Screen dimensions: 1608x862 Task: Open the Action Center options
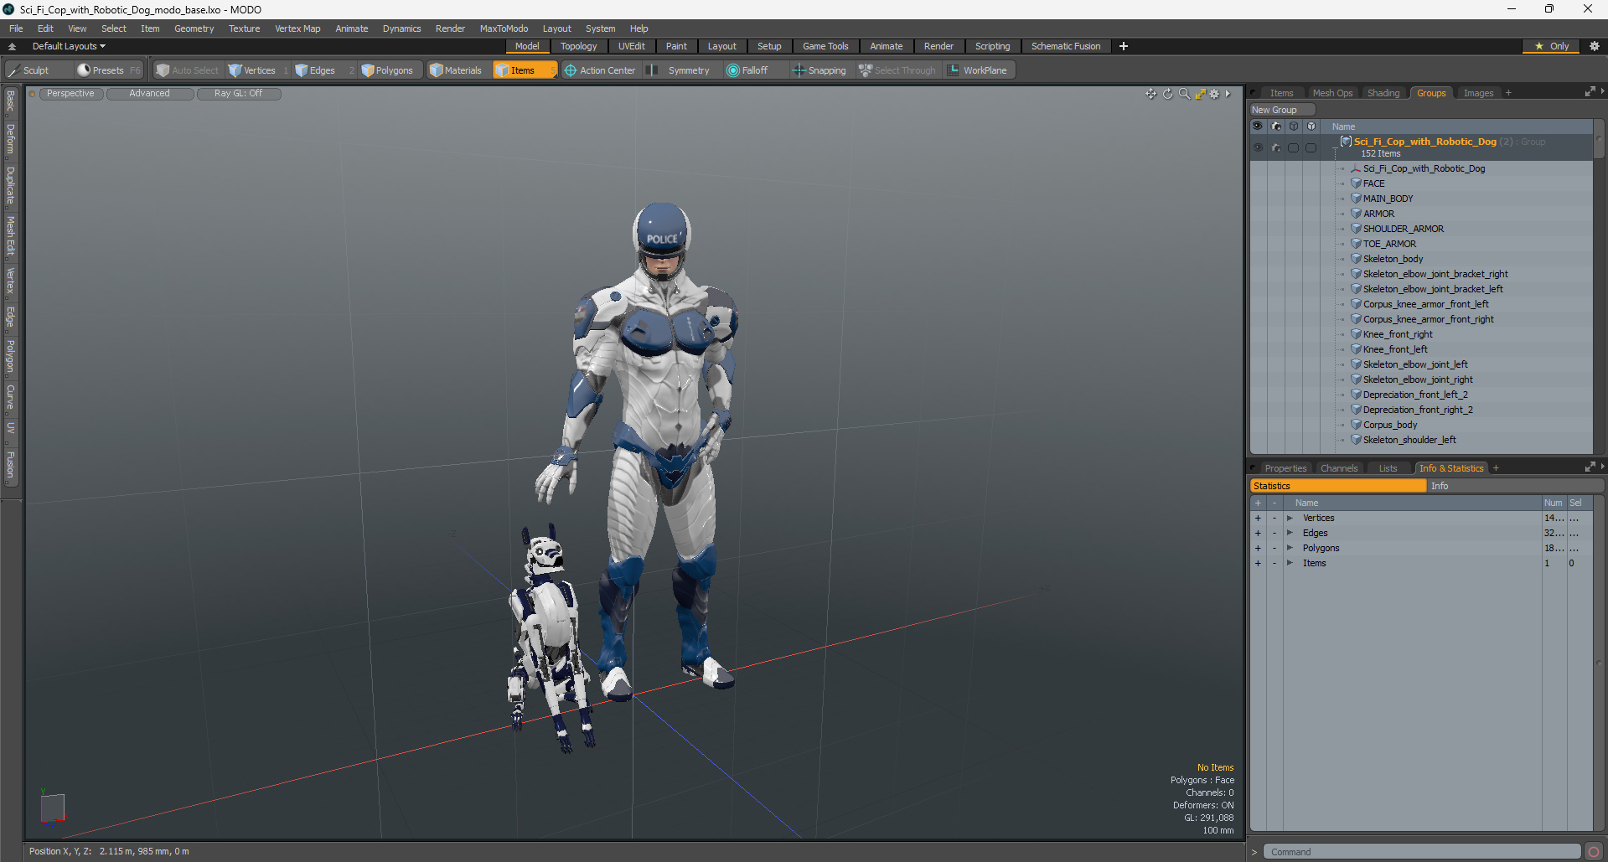point(600,70)
